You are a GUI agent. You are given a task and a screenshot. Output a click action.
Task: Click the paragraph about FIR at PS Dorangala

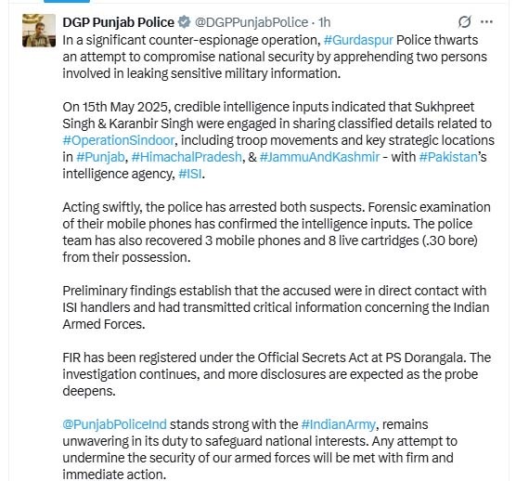pyautogui.click(x=277, y=374)
